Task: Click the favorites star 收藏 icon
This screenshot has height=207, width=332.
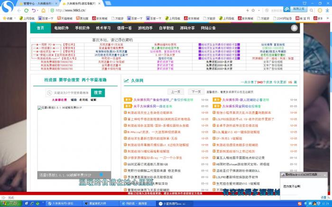Action: coord(4,18)
